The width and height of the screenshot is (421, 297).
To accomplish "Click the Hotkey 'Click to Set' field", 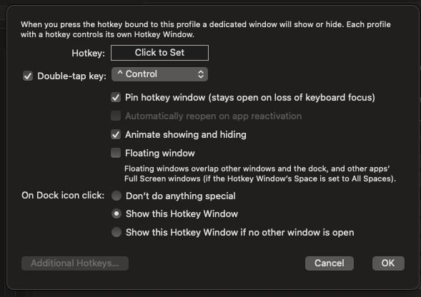I will [x=159, y=53].
